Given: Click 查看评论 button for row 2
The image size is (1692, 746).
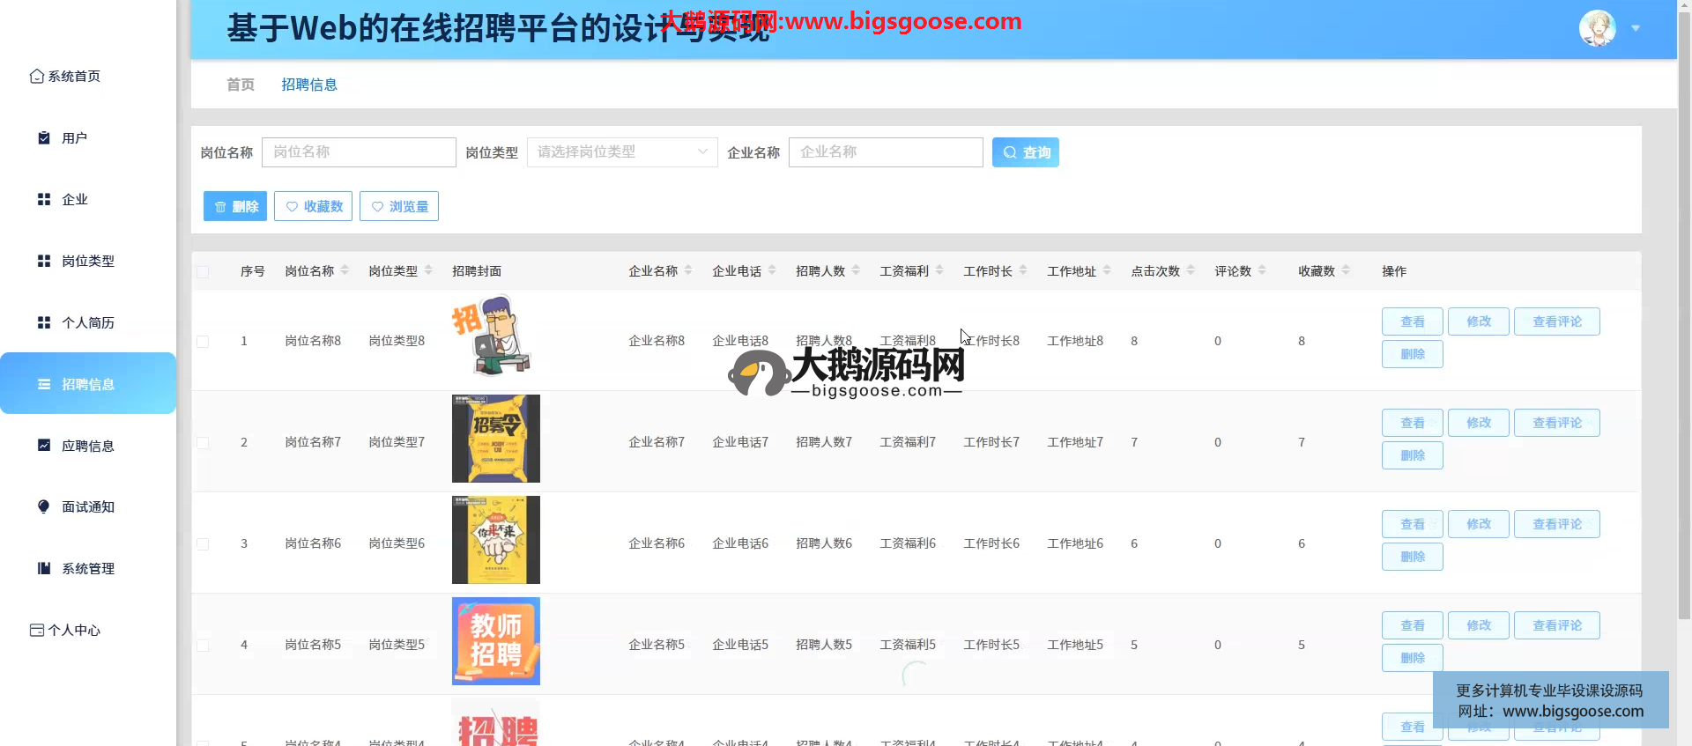Looking at the screenshot, I should 1556,423.
